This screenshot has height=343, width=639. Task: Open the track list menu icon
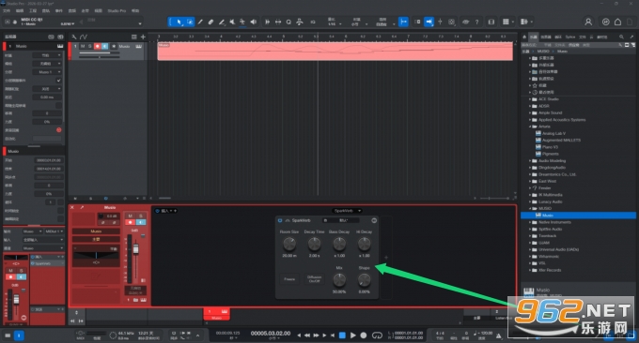134,37
